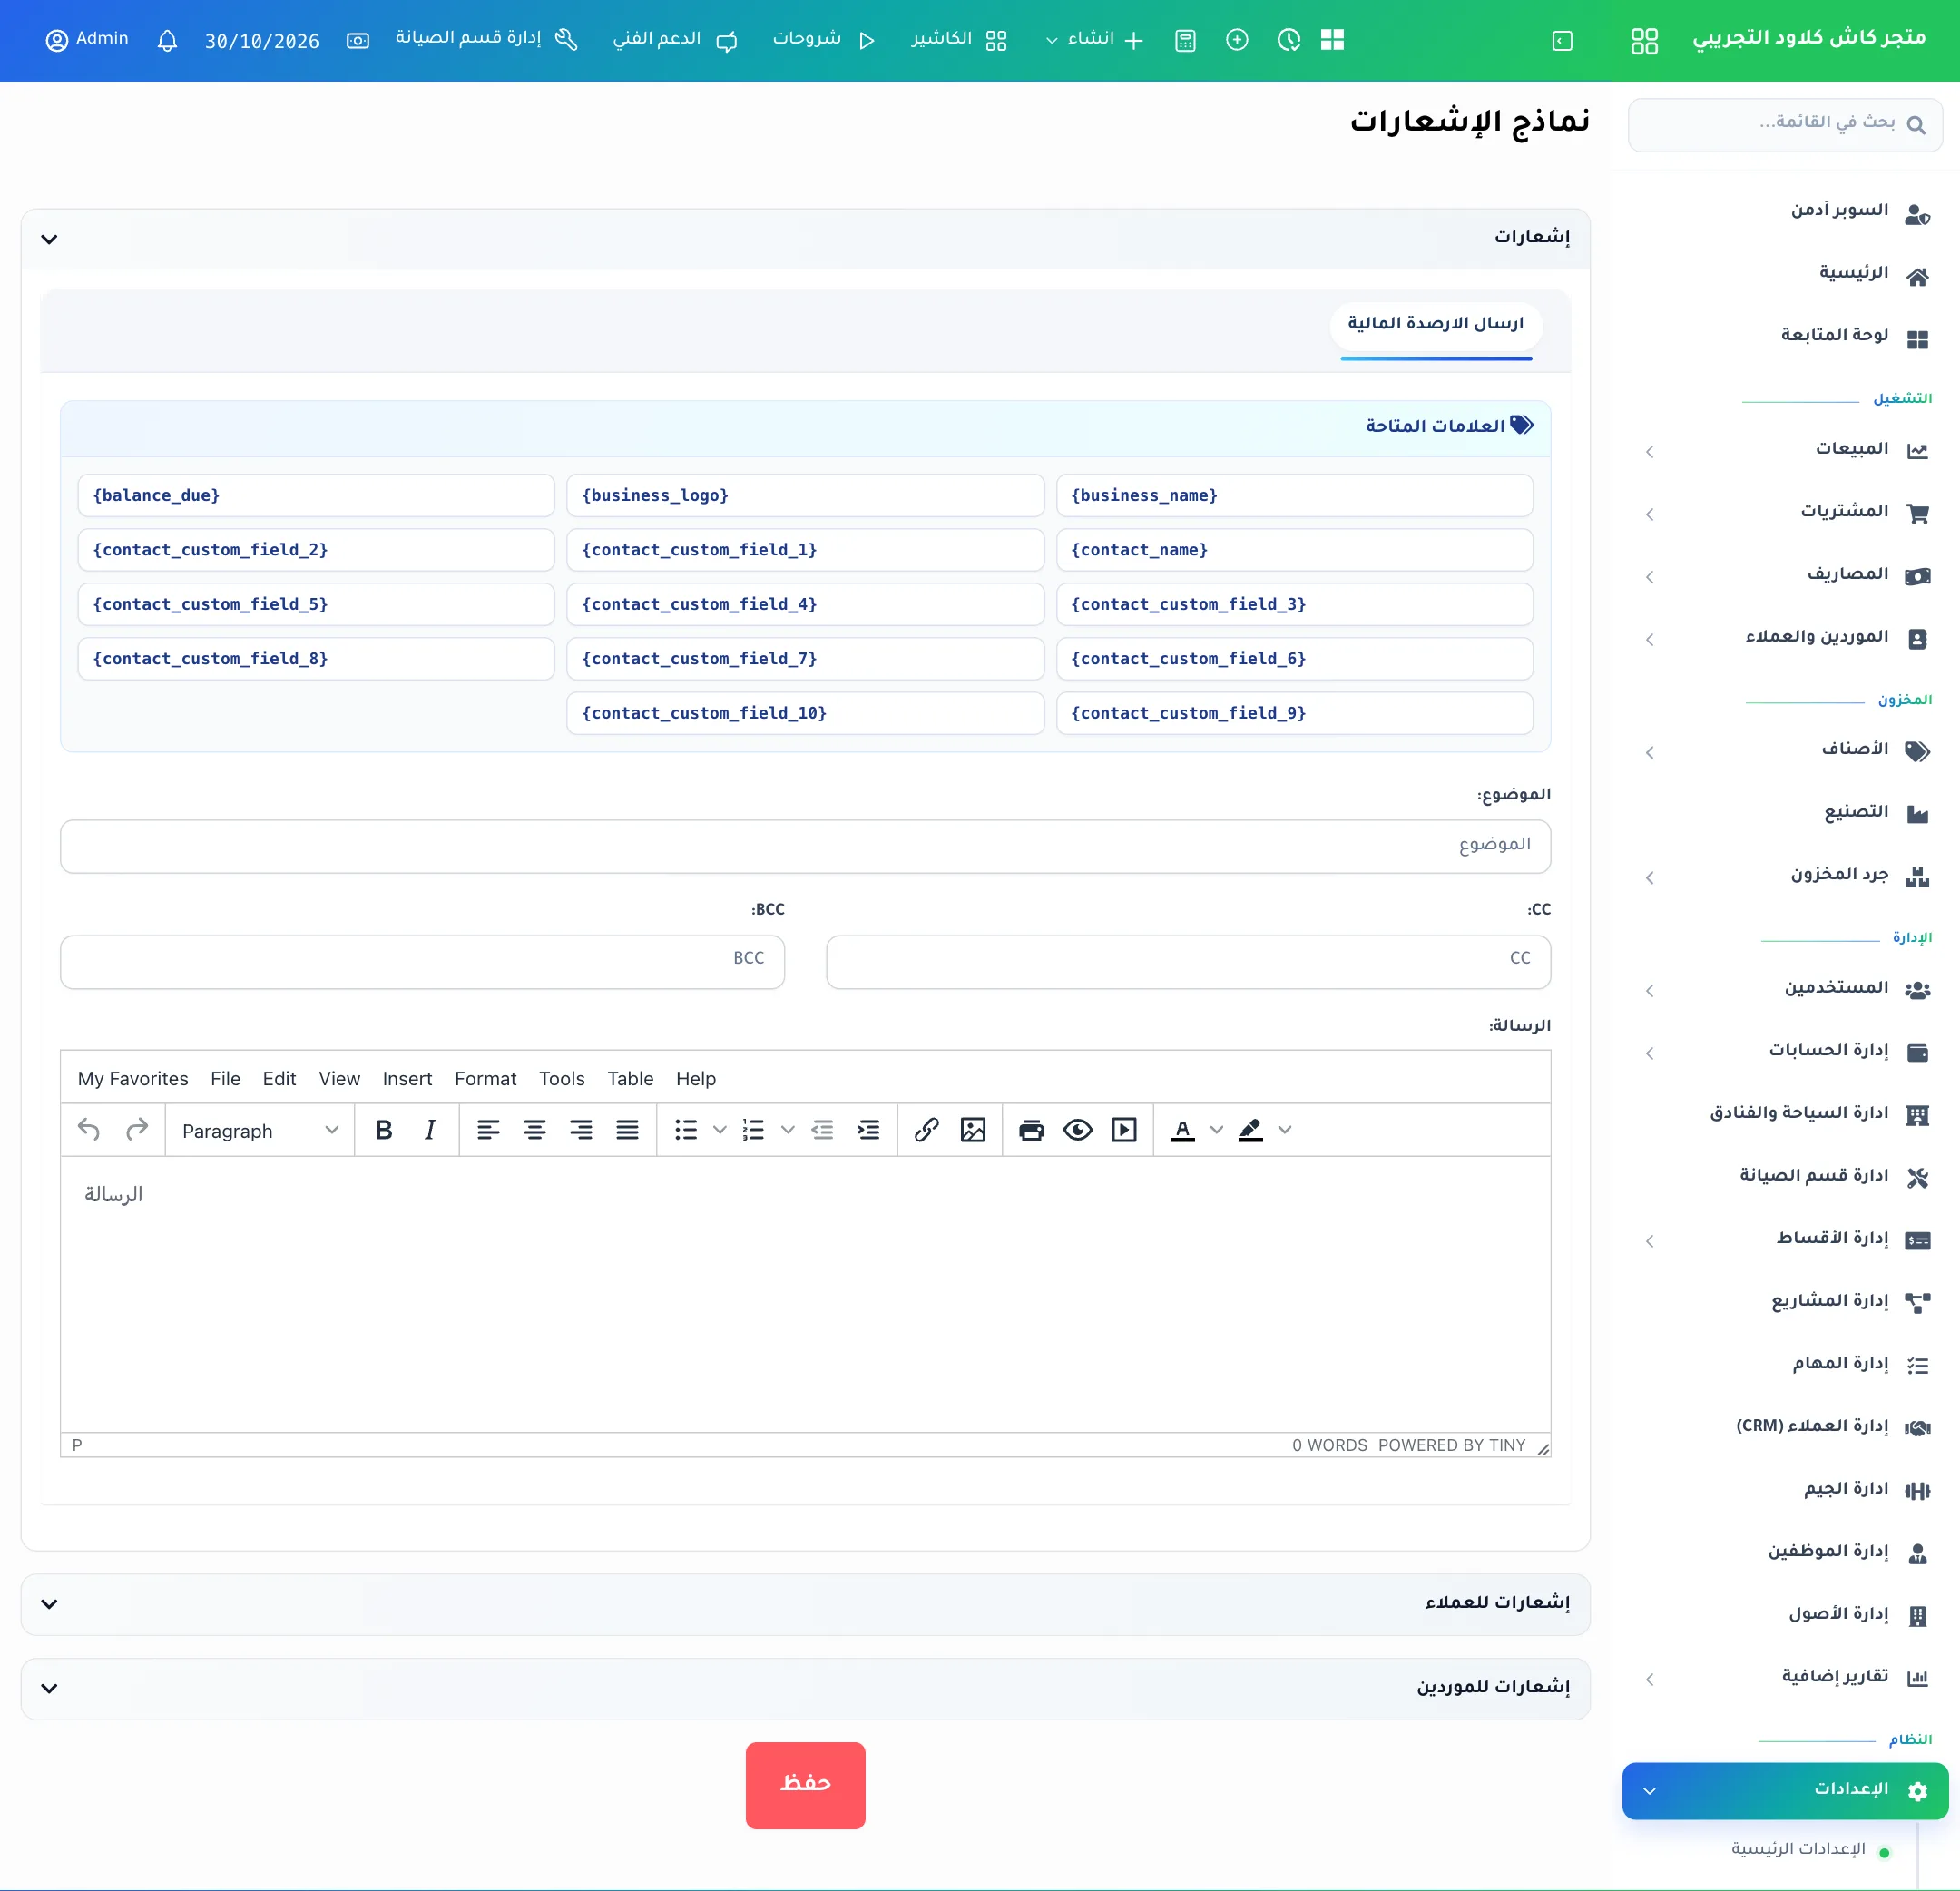Center align the message text
This screenshot has width=1960, height=1891.
[535, 1130]
